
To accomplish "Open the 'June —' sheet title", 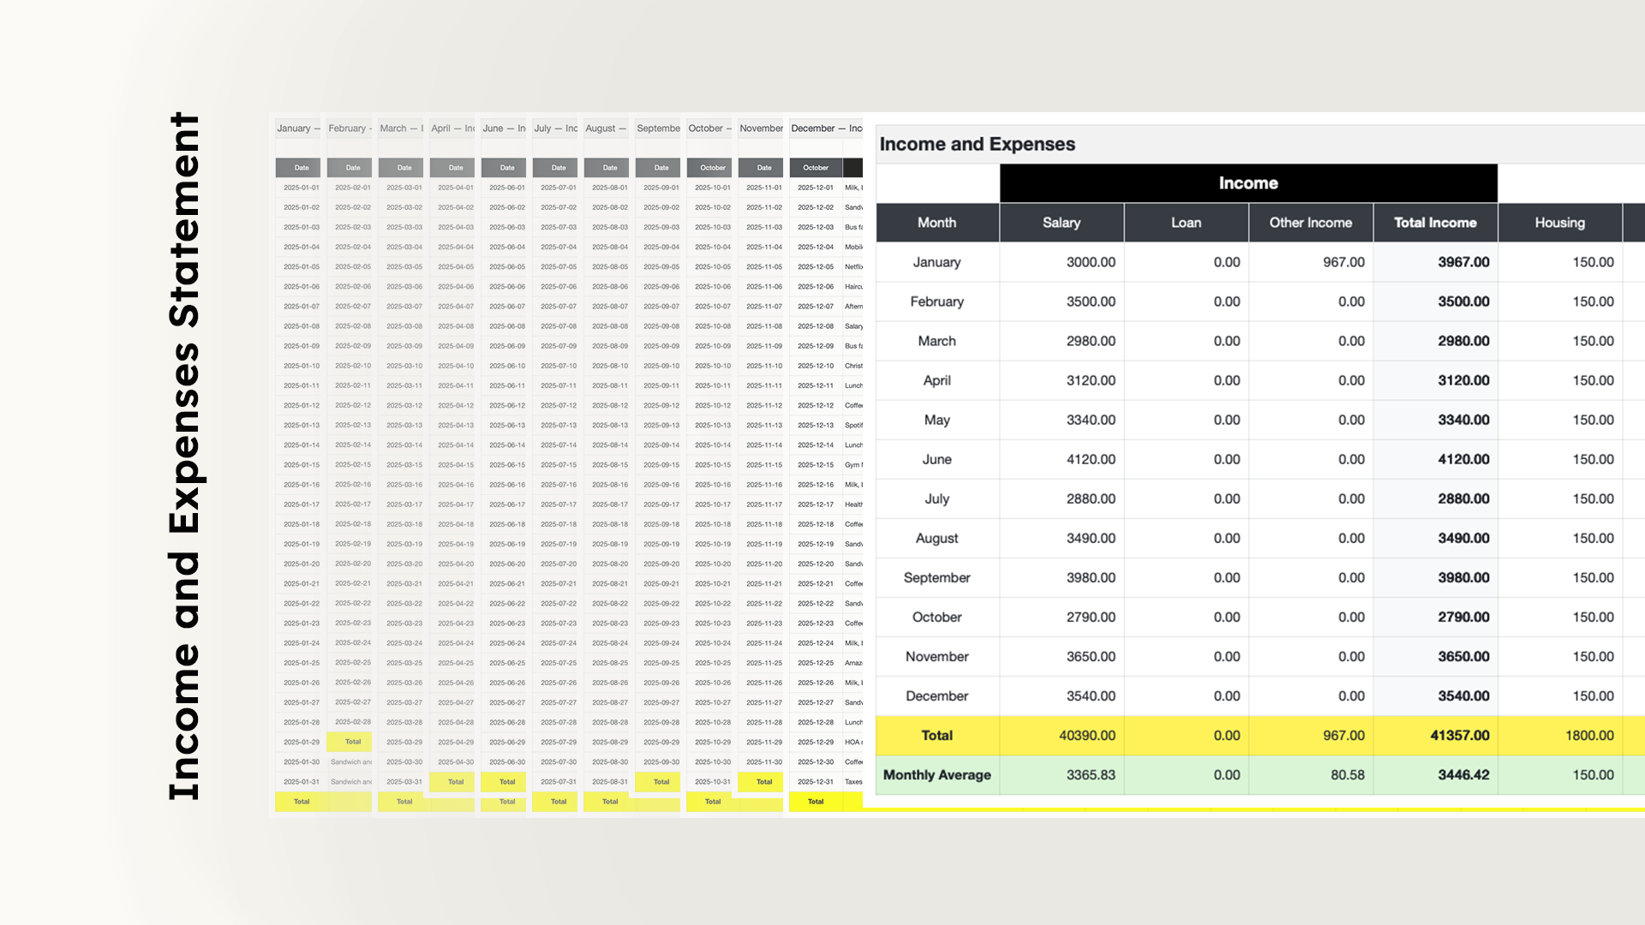I will pos(504,128).
